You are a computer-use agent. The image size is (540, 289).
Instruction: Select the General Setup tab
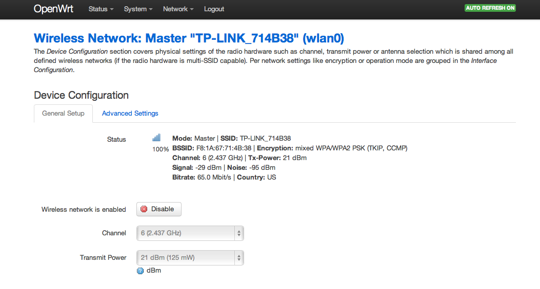coord(63,114)
